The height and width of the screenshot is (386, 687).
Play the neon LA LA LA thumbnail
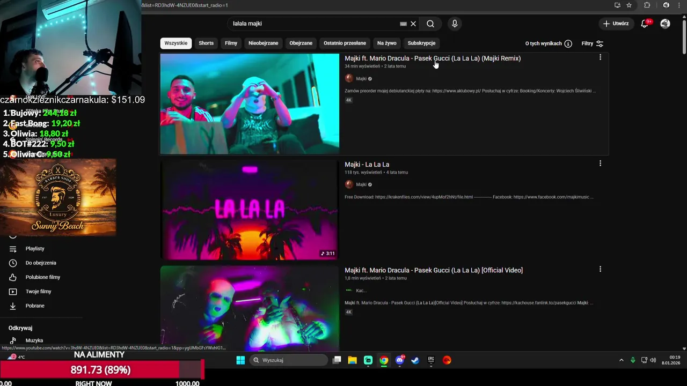[x=250, y=210]
